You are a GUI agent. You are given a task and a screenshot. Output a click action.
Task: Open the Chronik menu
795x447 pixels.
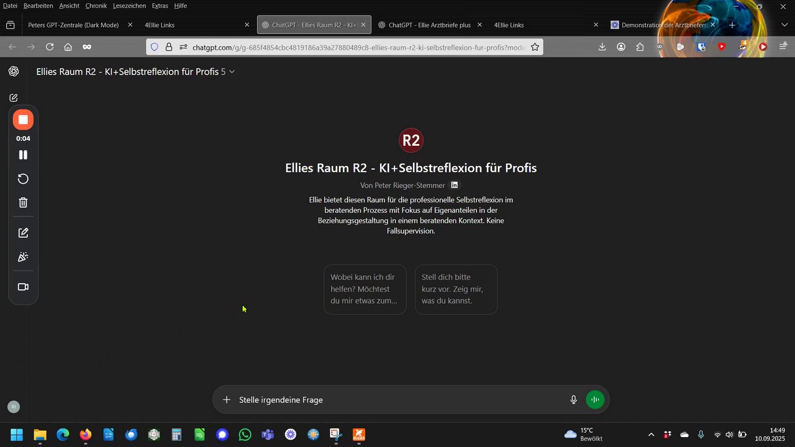coord(96,6)
